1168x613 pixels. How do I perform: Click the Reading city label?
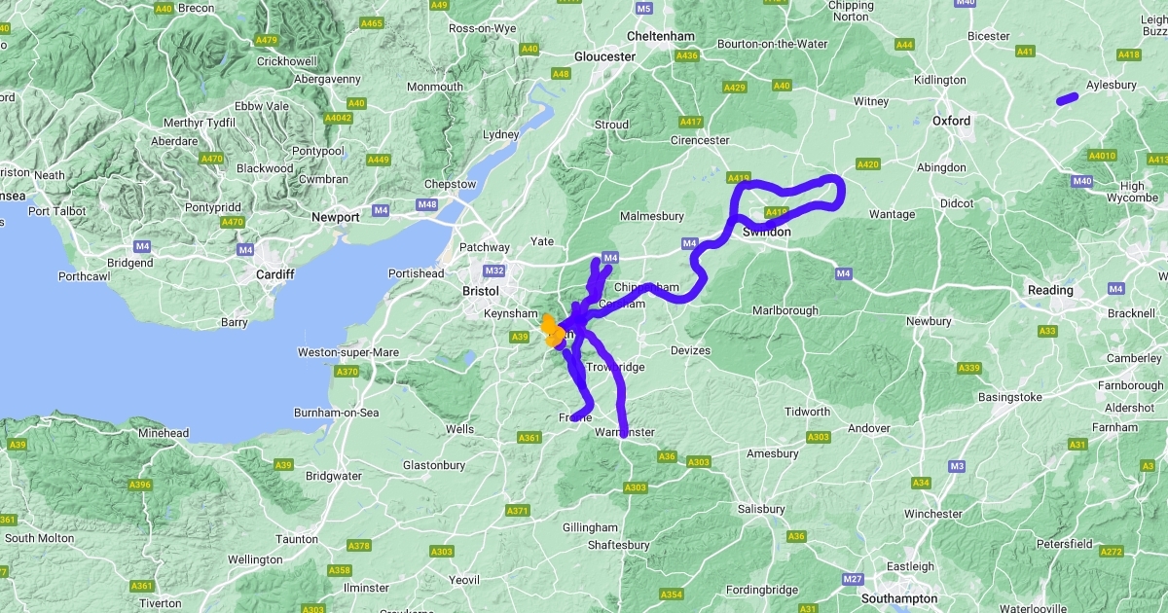(1050, 290)
